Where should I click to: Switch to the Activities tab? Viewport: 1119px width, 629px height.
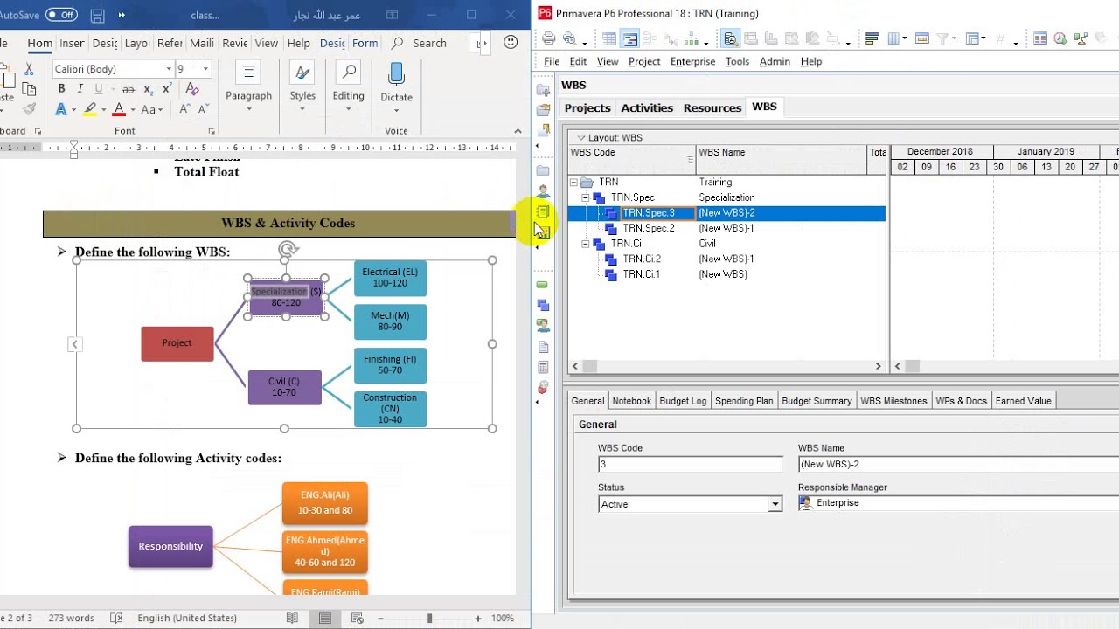click(647, 107)
